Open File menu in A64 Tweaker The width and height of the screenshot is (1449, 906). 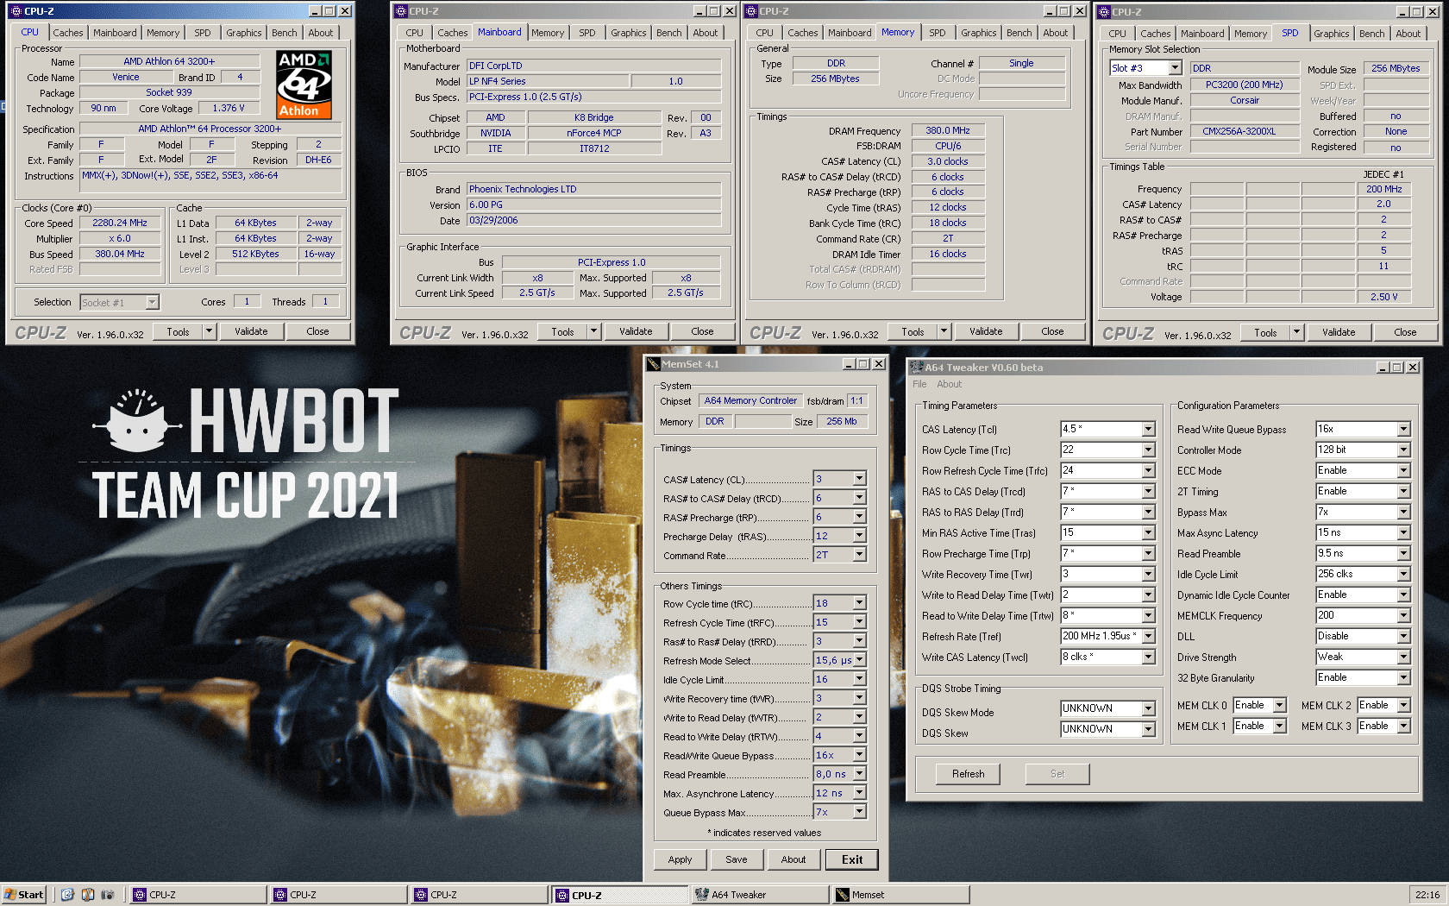919,384
